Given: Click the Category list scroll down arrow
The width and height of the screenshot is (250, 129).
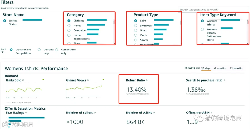Looking at the screenshot, I should click(114, 44).
